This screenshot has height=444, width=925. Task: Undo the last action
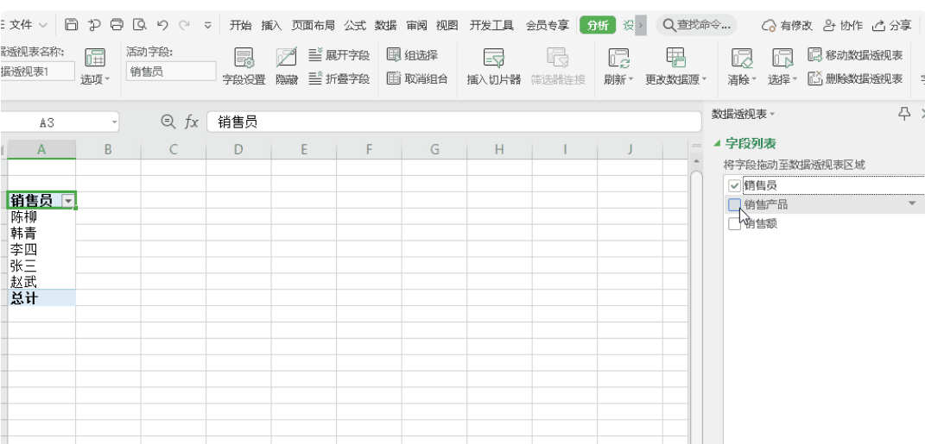[163, 25]
